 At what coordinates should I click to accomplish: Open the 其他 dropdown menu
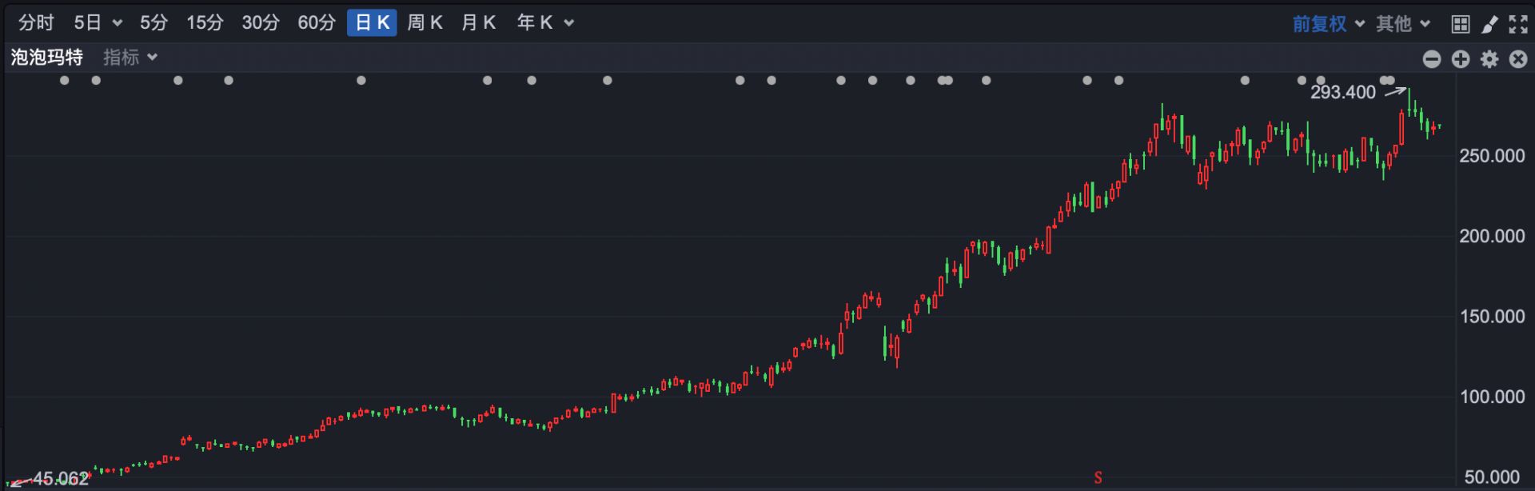point(1402,24)
